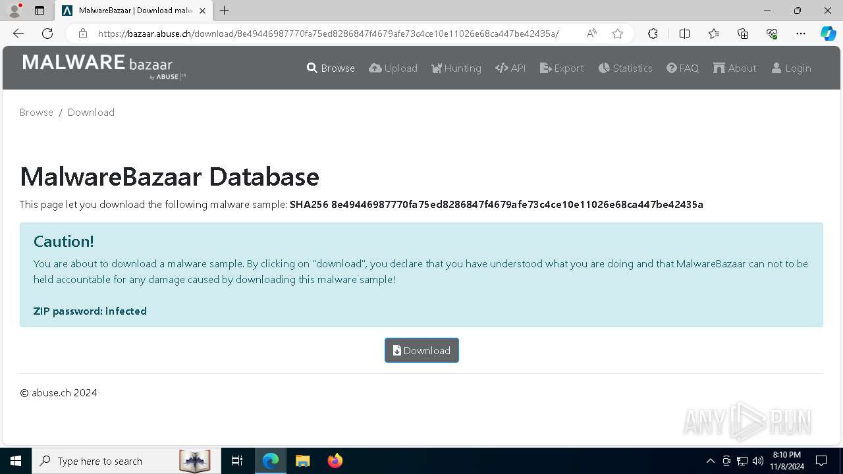Toggle split screen view icon
Viewport: 843px width, 474px height.
pyautogui.click(x=684, y=34)
